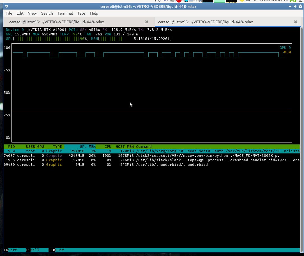The width and height of the screenshot is (304, 256).
Task: Click the TEMP 90°C reading
Action: coord(71,34)
